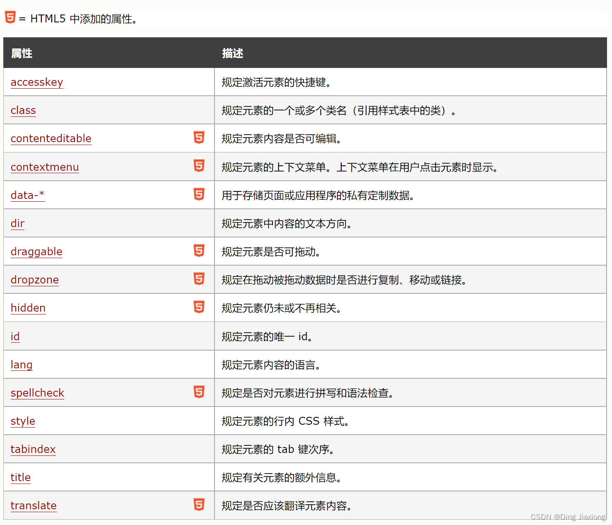Click the HTML5 badge beside draggable
Viewport: 612px width, 525px height.
point(199,251)
